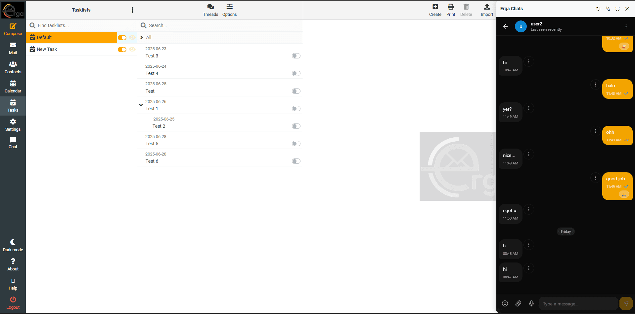Open user2 chat options menu
Viewport: 635px width, 314px height.
(x=626, y=26)
